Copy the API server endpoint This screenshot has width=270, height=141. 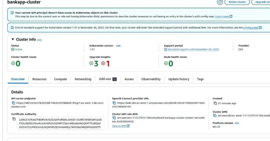click(x=13, y=103)
